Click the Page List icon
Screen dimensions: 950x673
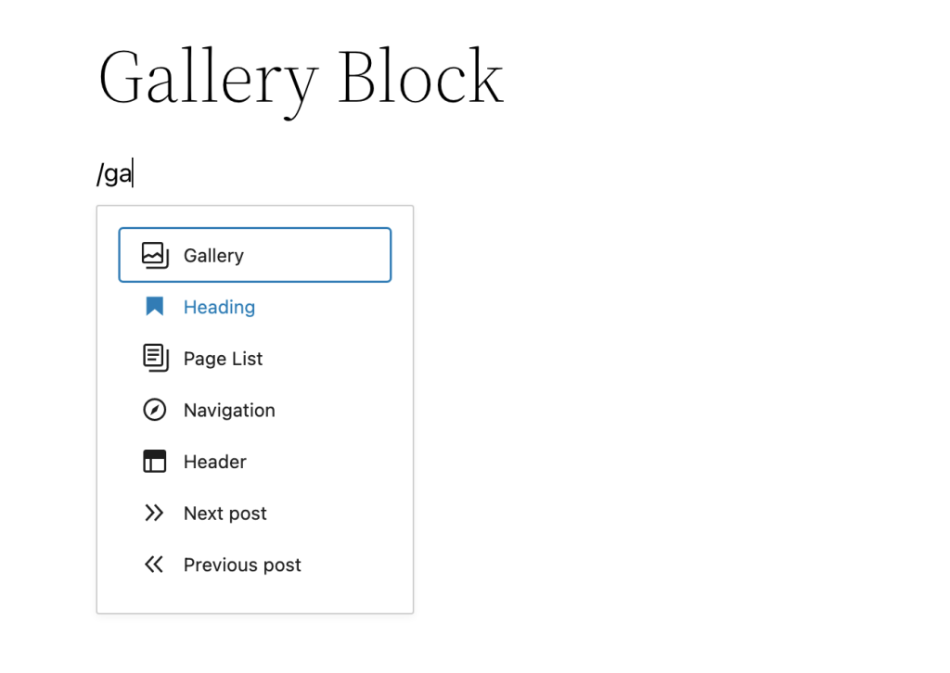pyautogui.click(x=154, y=359)
